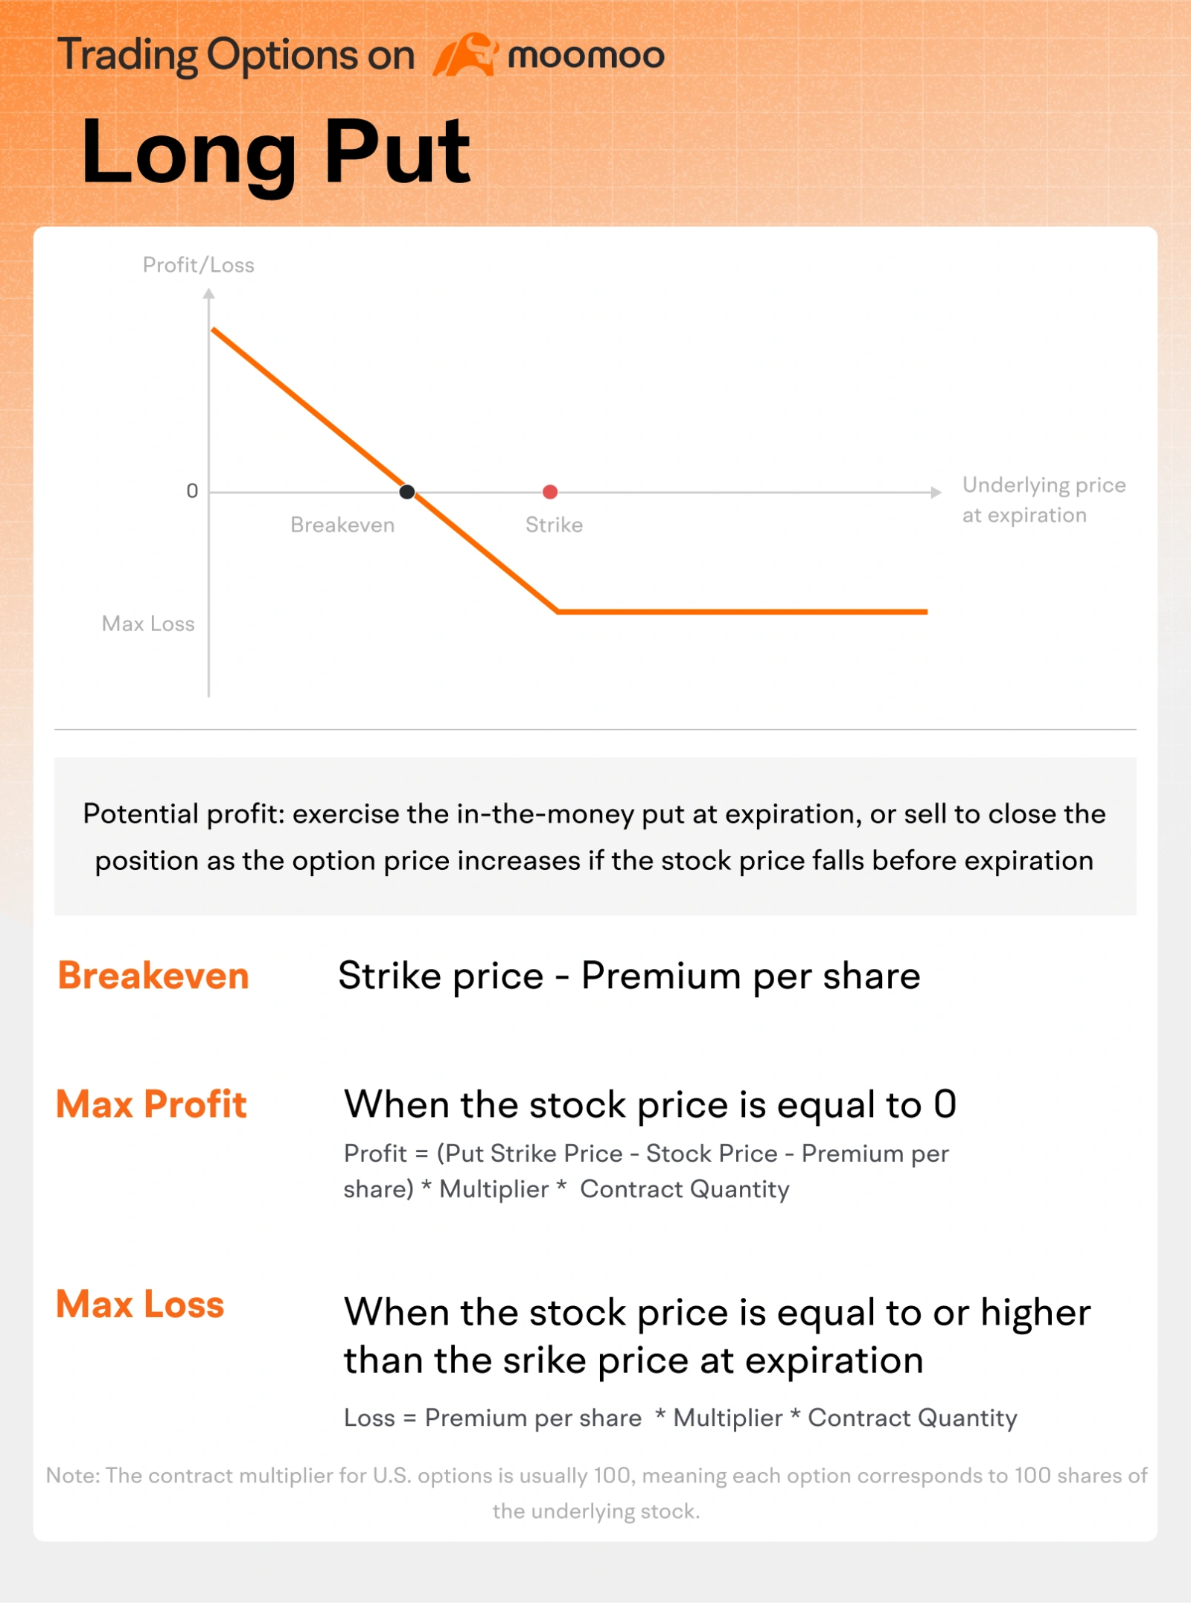Click the contract multiplier note text
Viewport: 1191px width, 1603px height.
[596, 1493]
